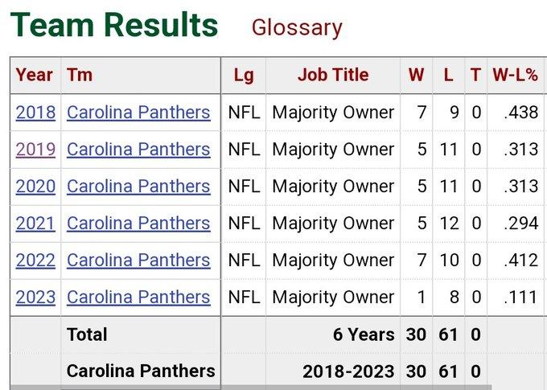547x390 pixels.
Task: Open the 2020 season year link
Action: point(35,187)
